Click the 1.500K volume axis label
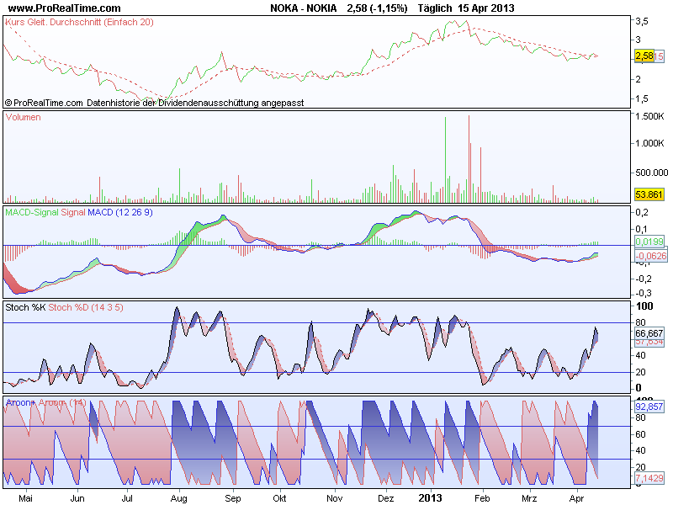 point(649,116)
